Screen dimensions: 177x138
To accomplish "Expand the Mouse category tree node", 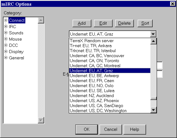I will pos(6,39).
